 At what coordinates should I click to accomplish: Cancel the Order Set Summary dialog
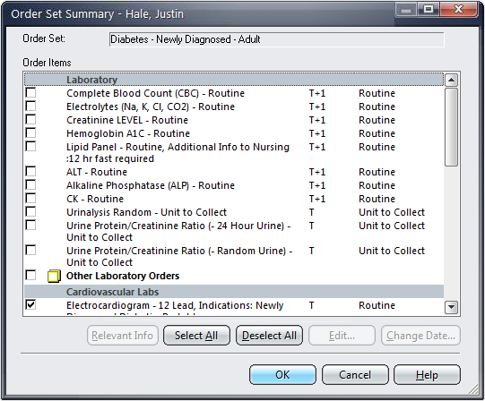355,375
